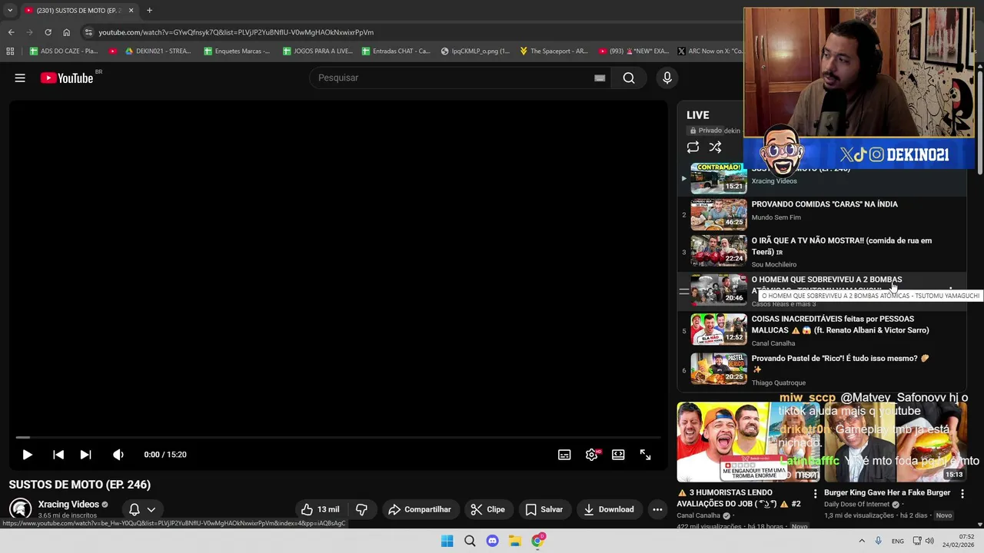Open The Spaceport bookmark
Image resolution: width=984 pixels, height=553 pixels.
click(x=553, y=51)
